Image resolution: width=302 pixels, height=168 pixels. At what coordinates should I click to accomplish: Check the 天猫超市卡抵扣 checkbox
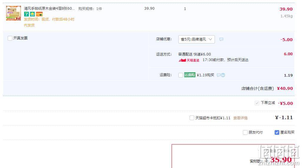[192, 118]
